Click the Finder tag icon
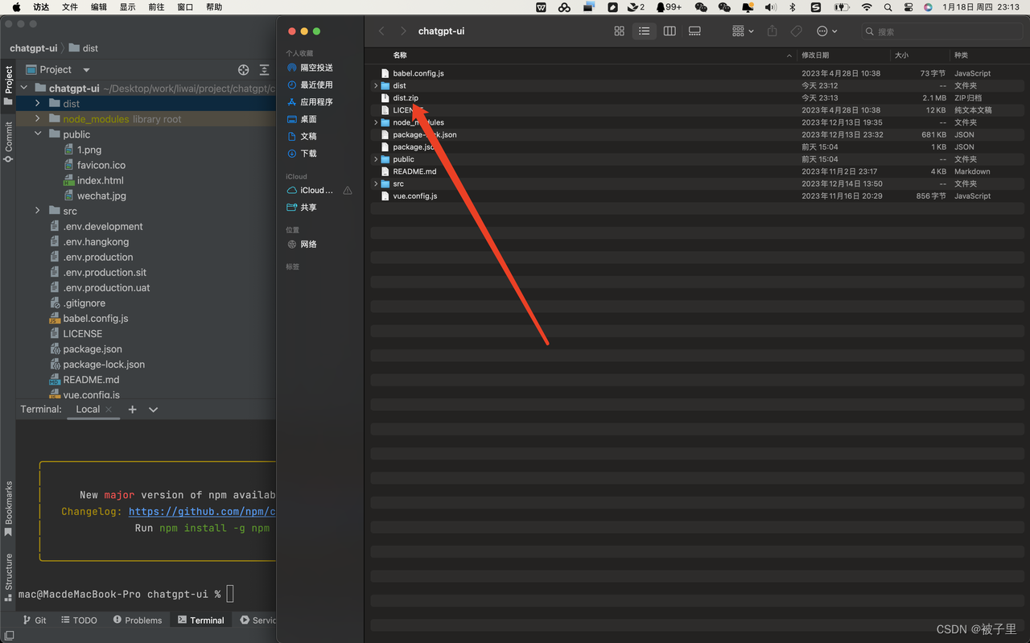Viewport: 1030px width, 643px height. (797, 31)
